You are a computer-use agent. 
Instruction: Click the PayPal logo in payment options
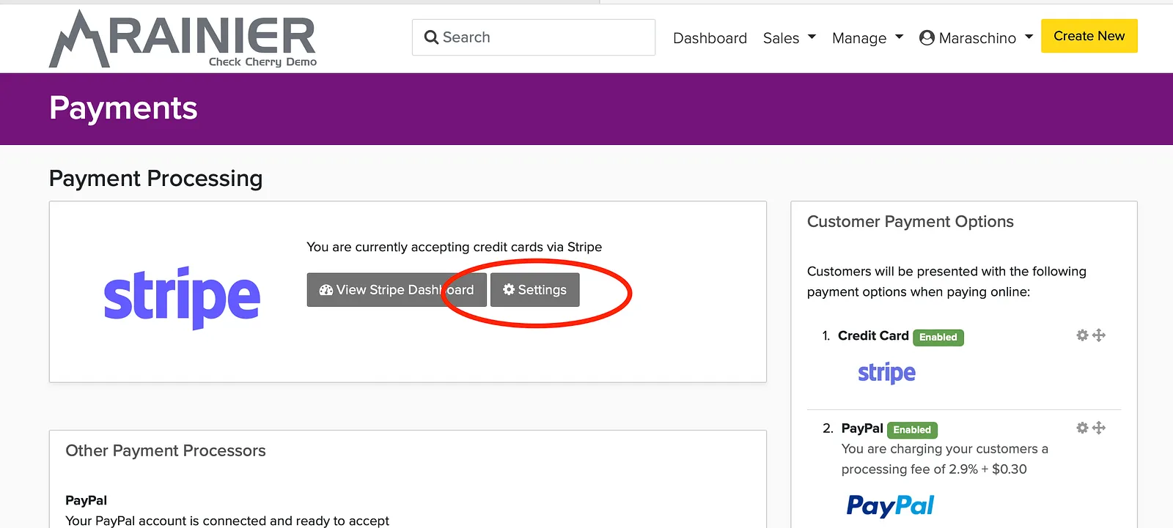pos(891,505)
